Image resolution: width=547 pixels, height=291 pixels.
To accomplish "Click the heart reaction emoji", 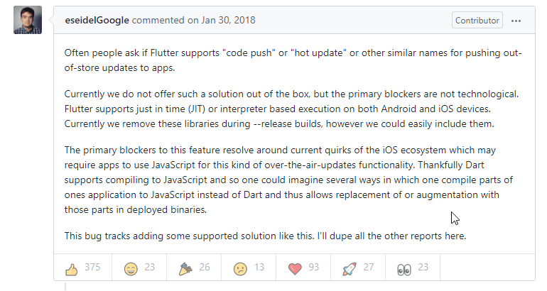I will point(296,268).
